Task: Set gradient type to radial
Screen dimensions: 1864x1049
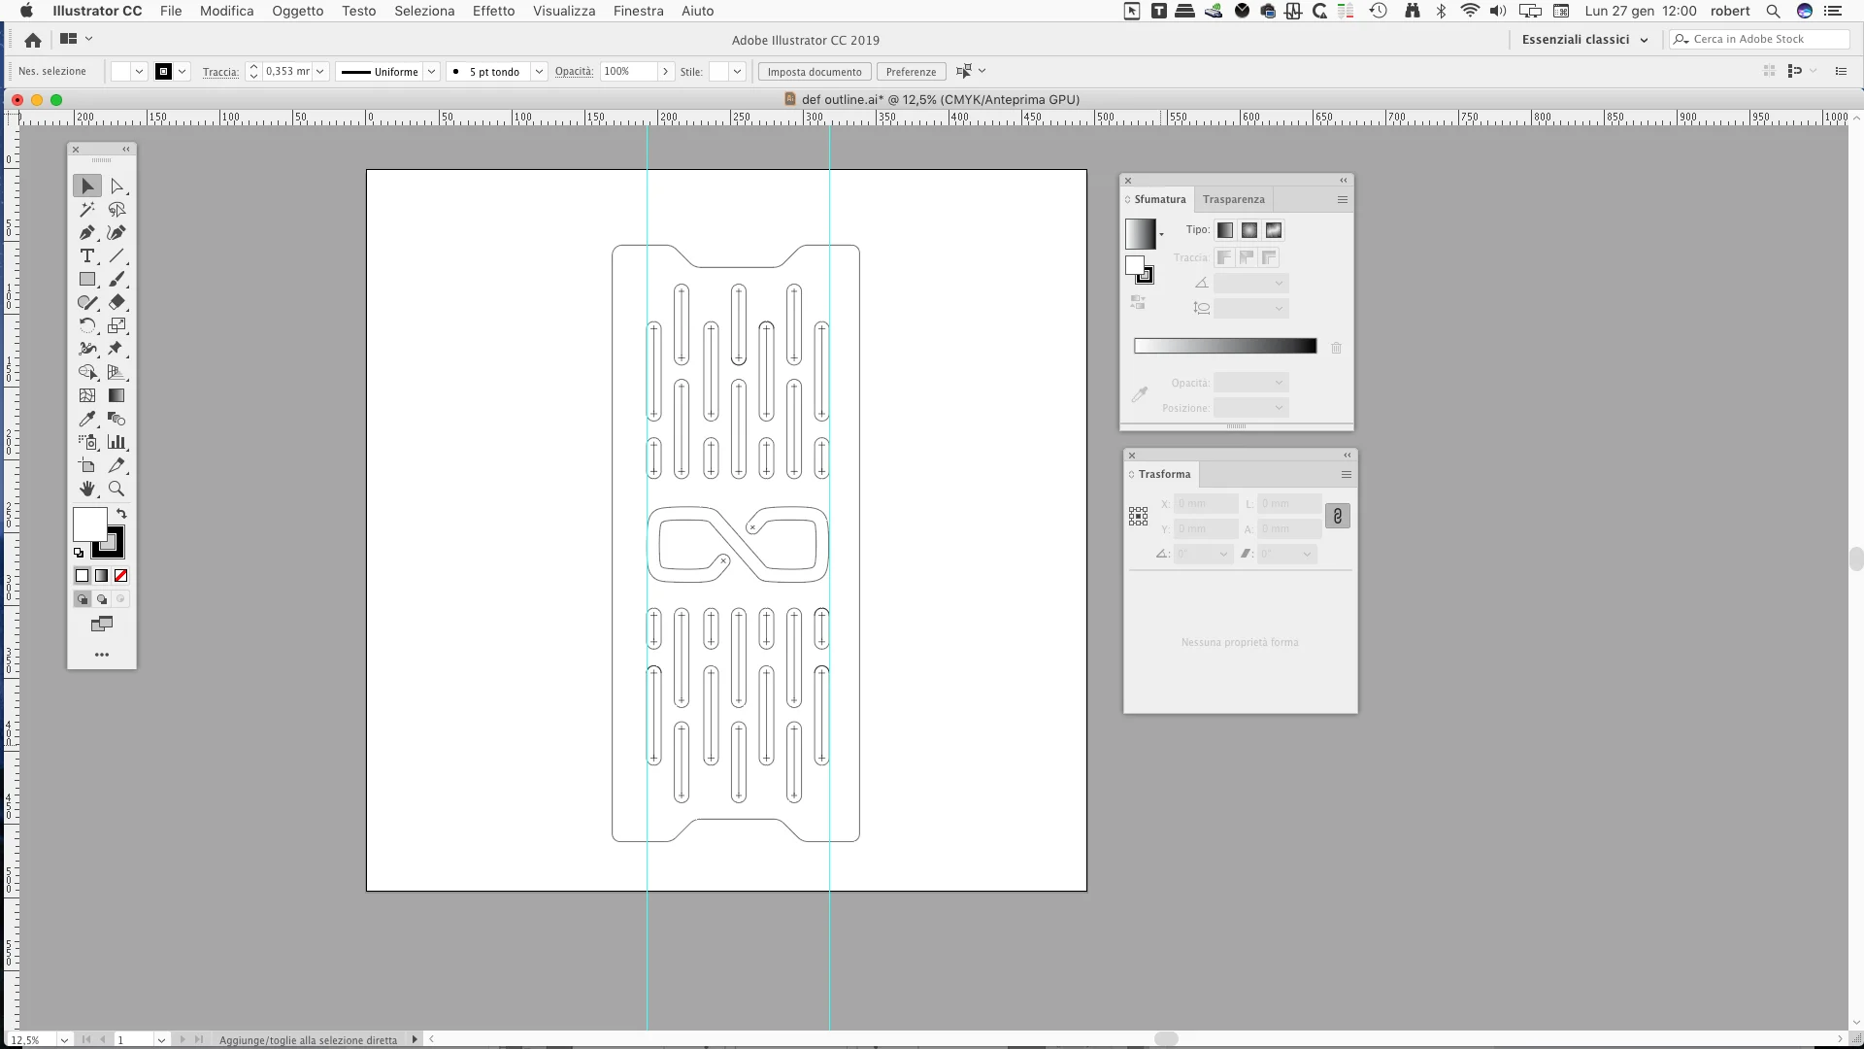Action: click(1249, 230)
